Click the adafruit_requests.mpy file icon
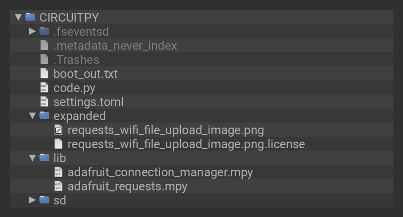The image size is (403, 217). pyautogui.click(x=58, y=186)
